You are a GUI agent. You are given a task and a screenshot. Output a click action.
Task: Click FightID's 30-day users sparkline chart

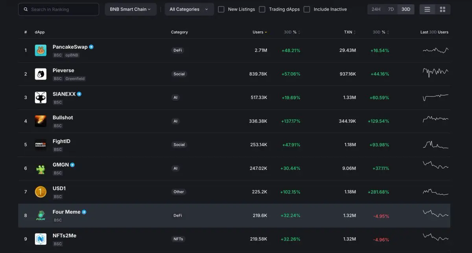(x=435, y=145)
